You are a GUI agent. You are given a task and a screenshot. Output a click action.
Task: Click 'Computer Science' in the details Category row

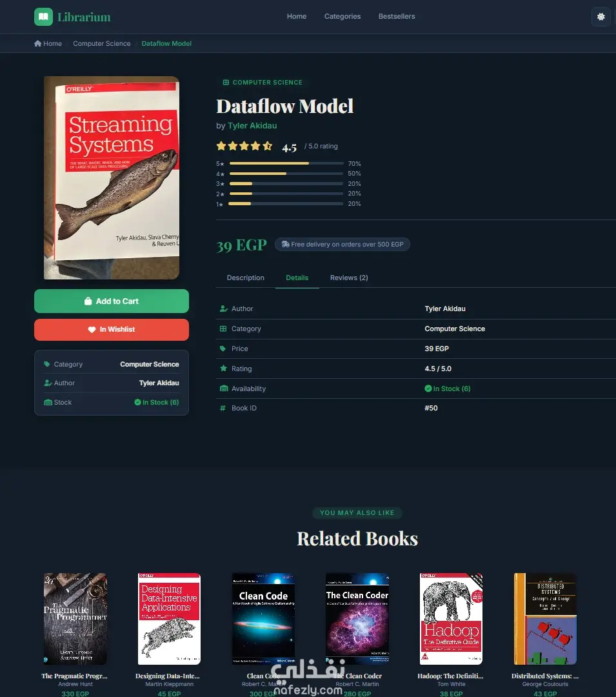[x=455, y=329]
